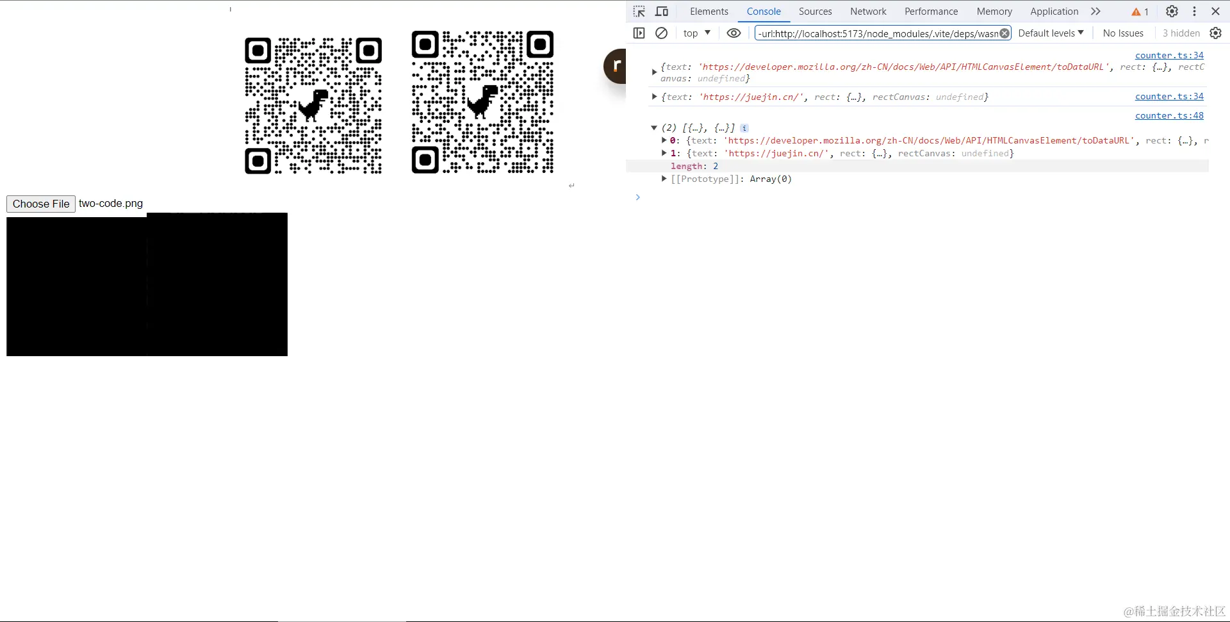Expand array item 1

click(664, 153)
